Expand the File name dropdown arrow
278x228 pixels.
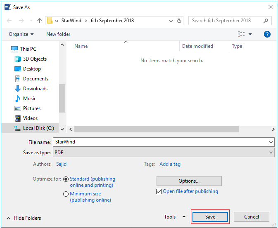click(x=271, y=142)
